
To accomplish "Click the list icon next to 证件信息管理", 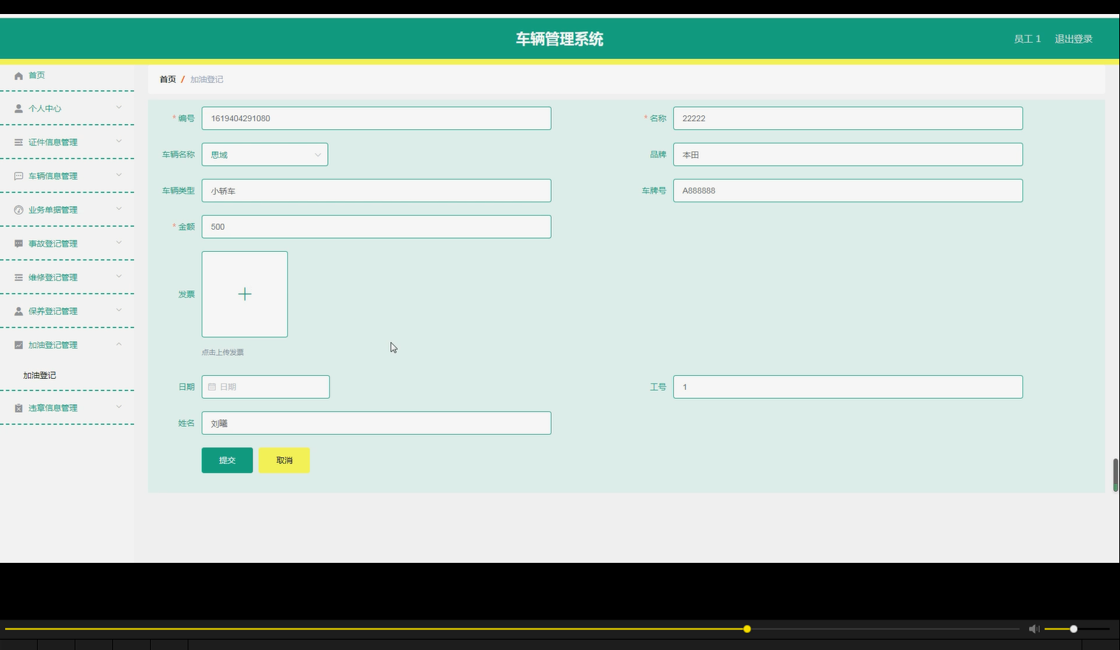I will click(18, 142).
